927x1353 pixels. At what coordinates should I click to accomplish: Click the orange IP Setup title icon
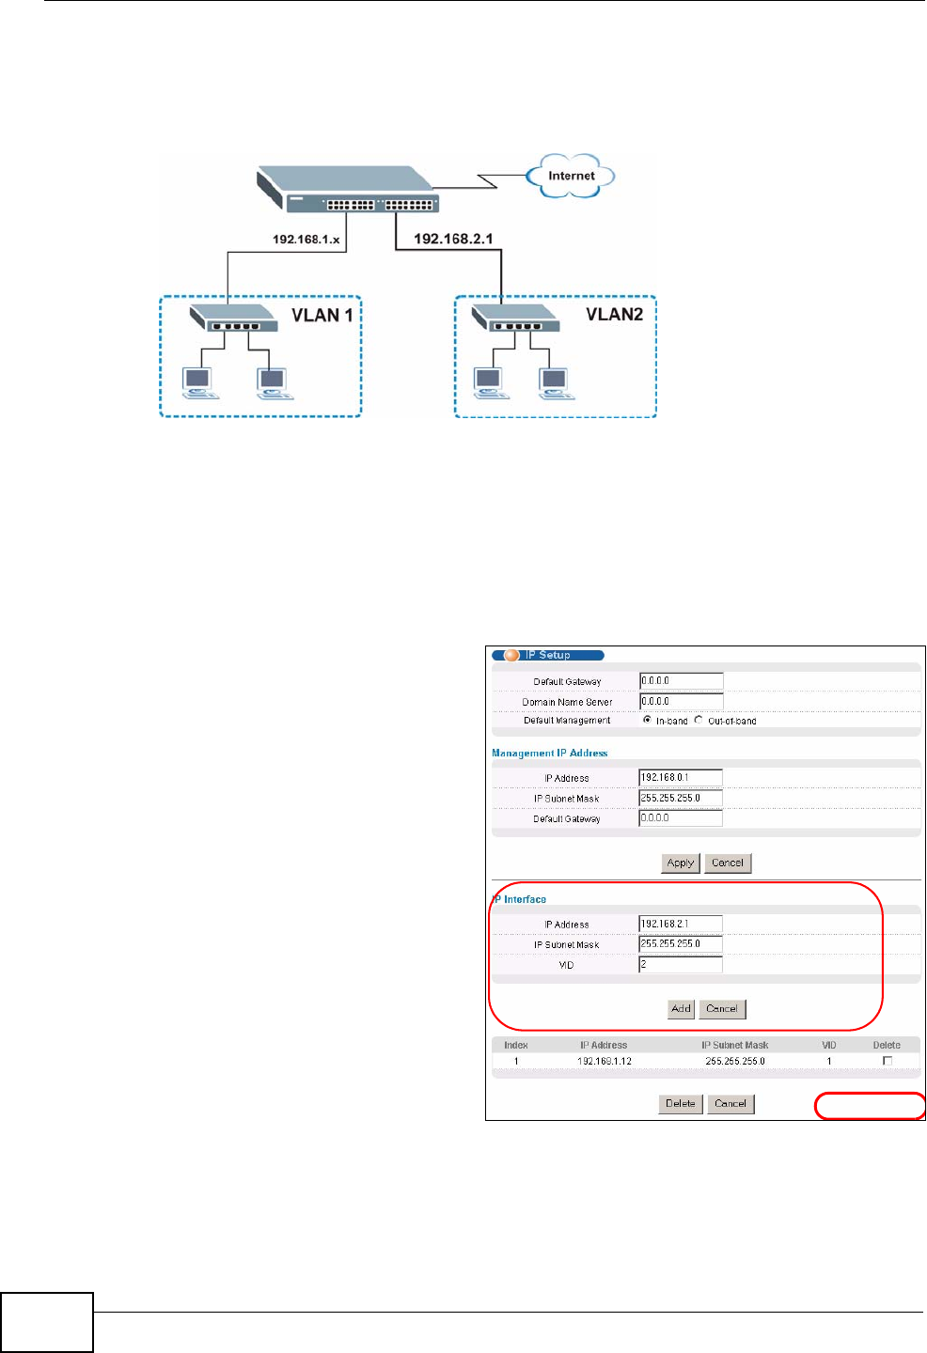(x=512, y=655)
